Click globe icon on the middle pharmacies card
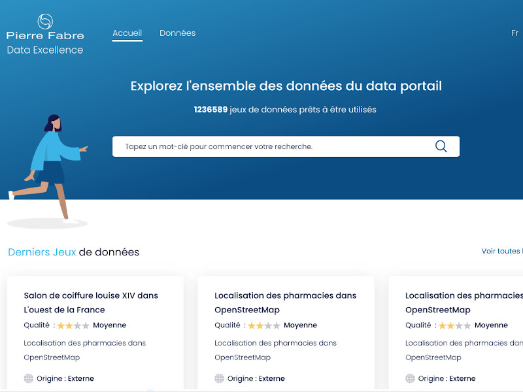The height and width of the screenshot is (392, 523). (219, 378)
